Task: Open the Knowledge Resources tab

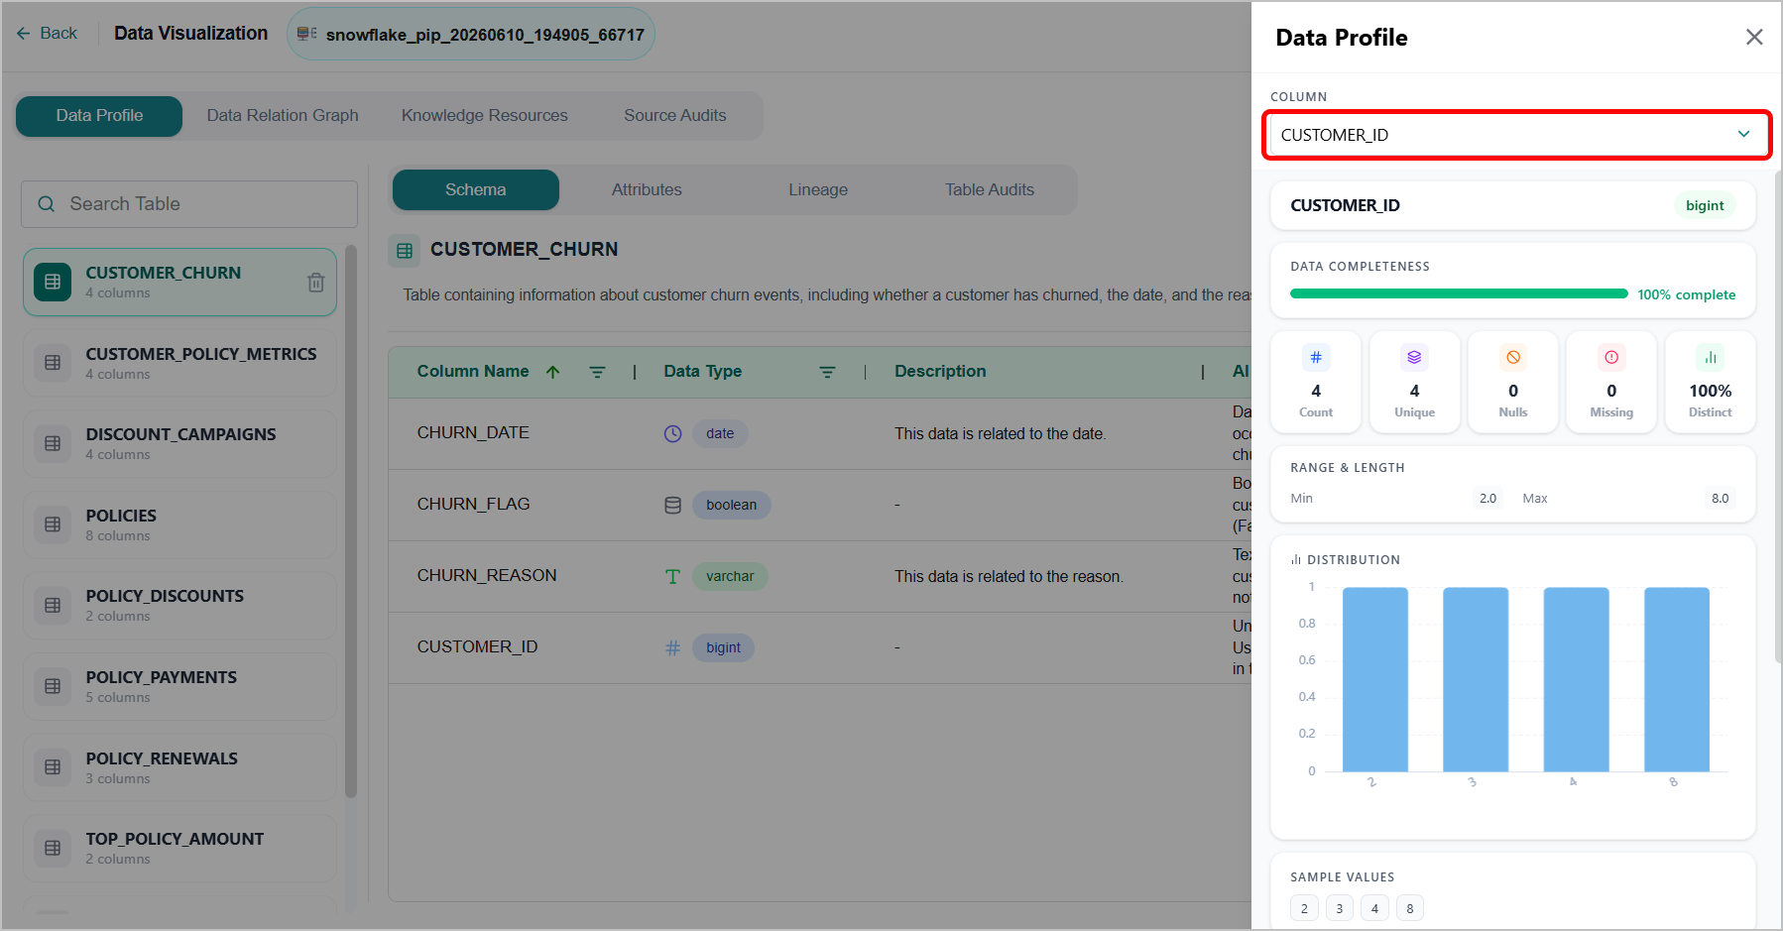Action: coord(485,116)
